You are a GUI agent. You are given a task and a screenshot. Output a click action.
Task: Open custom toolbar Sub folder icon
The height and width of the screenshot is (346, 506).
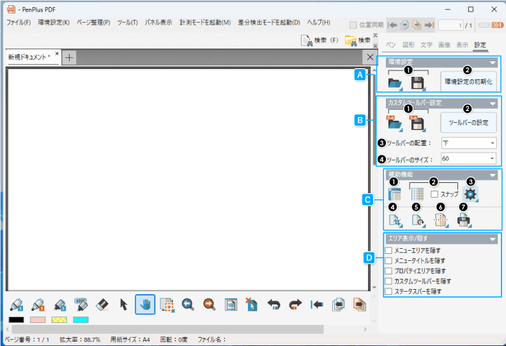click(395, 123)
